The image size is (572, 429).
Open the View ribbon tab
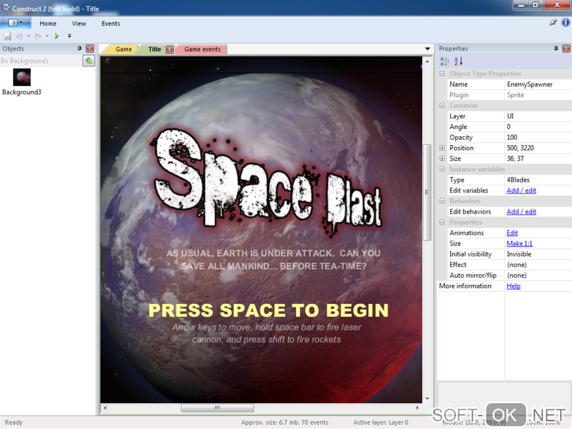point(79,24)
